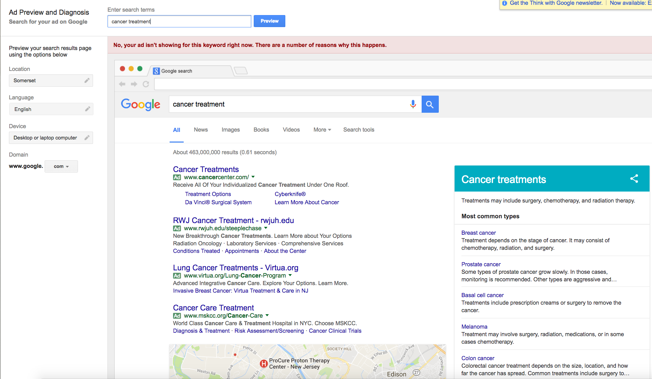
Task: Click the microphone voice search icon
Action: 413,104
